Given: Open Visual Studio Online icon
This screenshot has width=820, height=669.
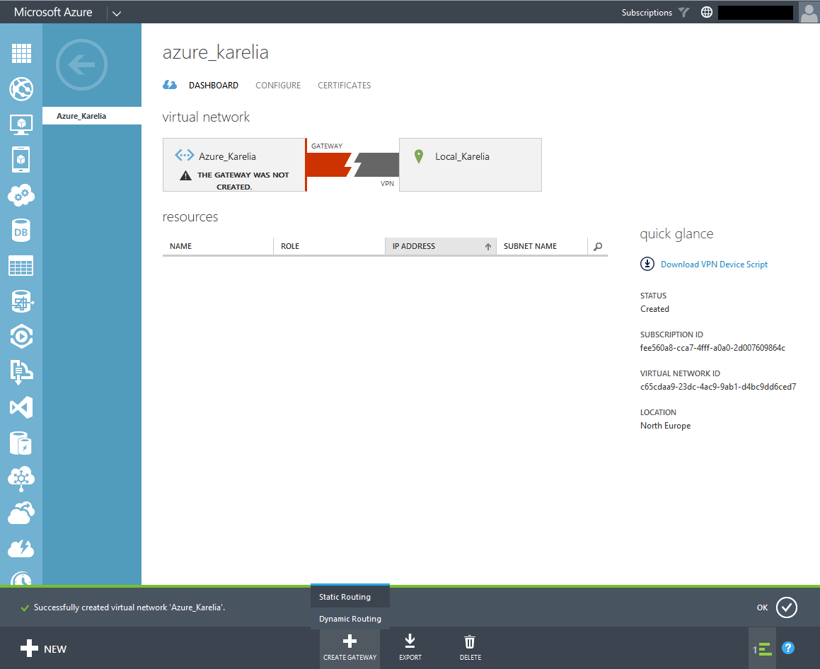Looking at the screenshot, I should 21,407.
